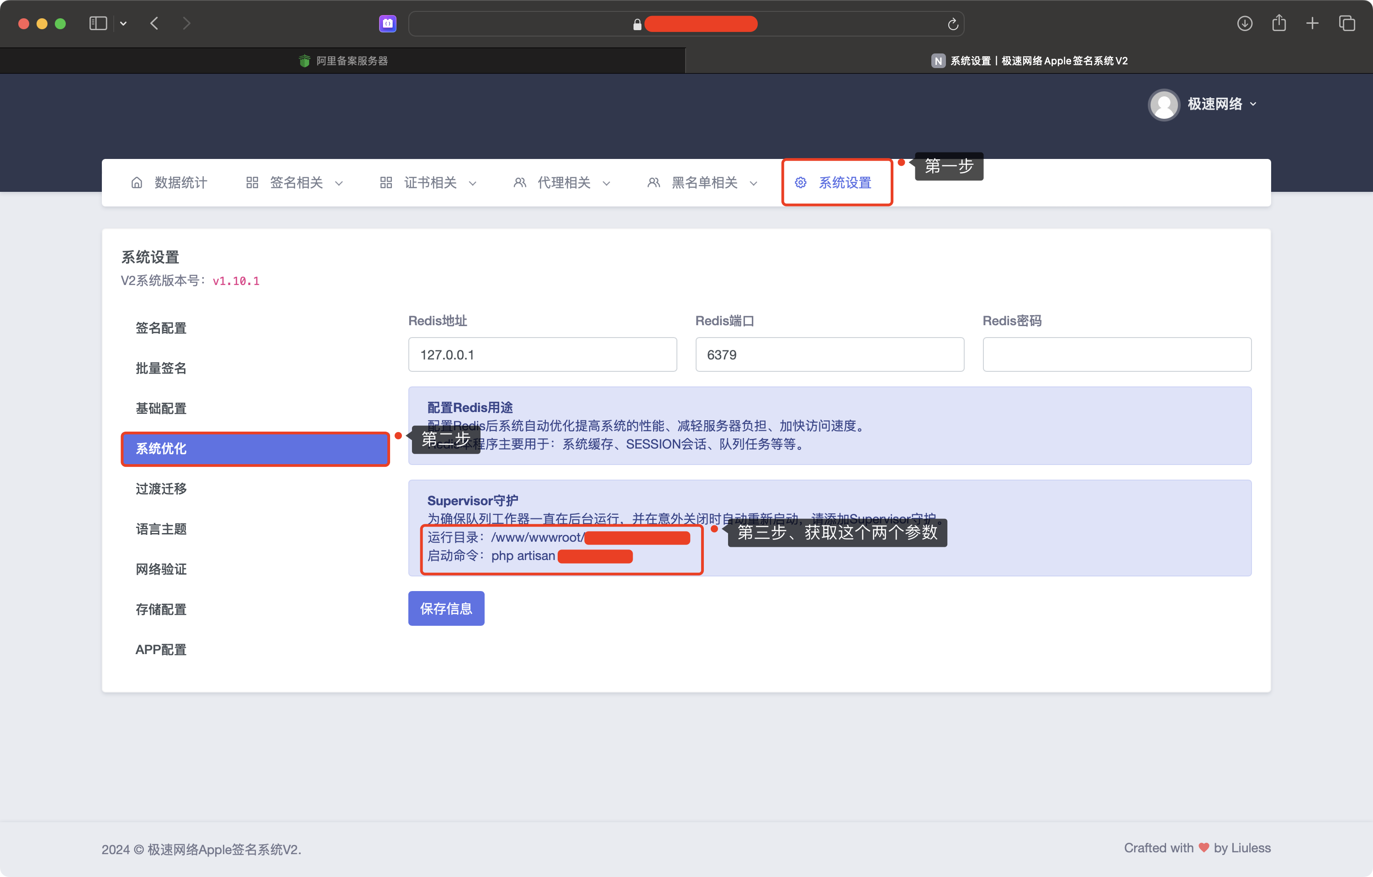This screenshot has height=877, width=1373.
Task: Go forward with the browser forward arrow
Action: [186, 23]
